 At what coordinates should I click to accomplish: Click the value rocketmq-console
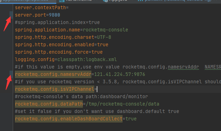pos(106,30)
